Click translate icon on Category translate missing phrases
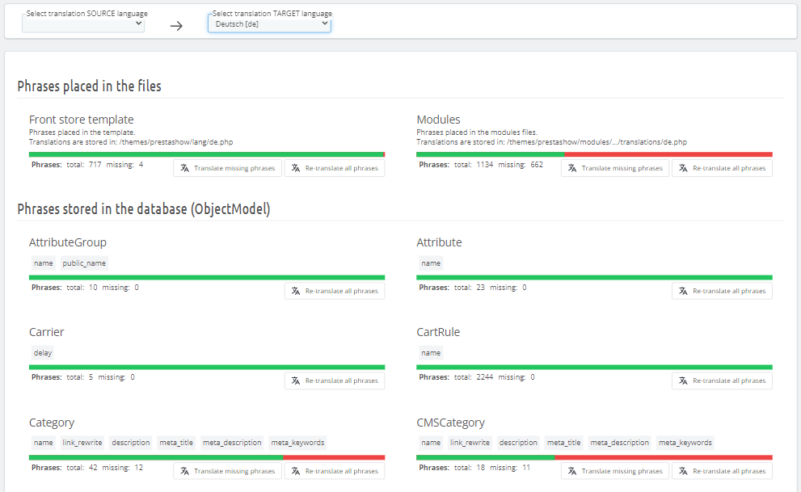Screen dimensions: 801x492 (185, 471)
